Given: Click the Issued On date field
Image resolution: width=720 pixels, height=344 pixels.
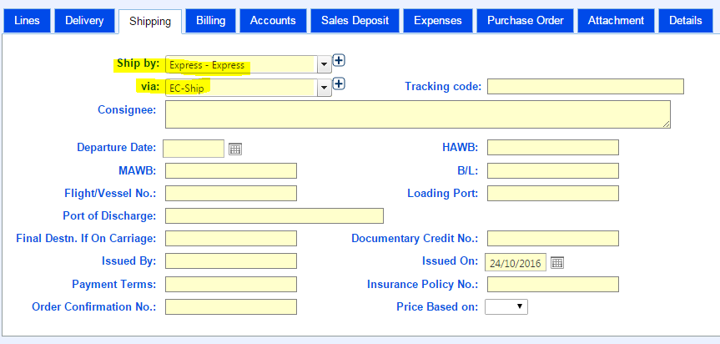Looking at the screenshot, I should (516, 263).
